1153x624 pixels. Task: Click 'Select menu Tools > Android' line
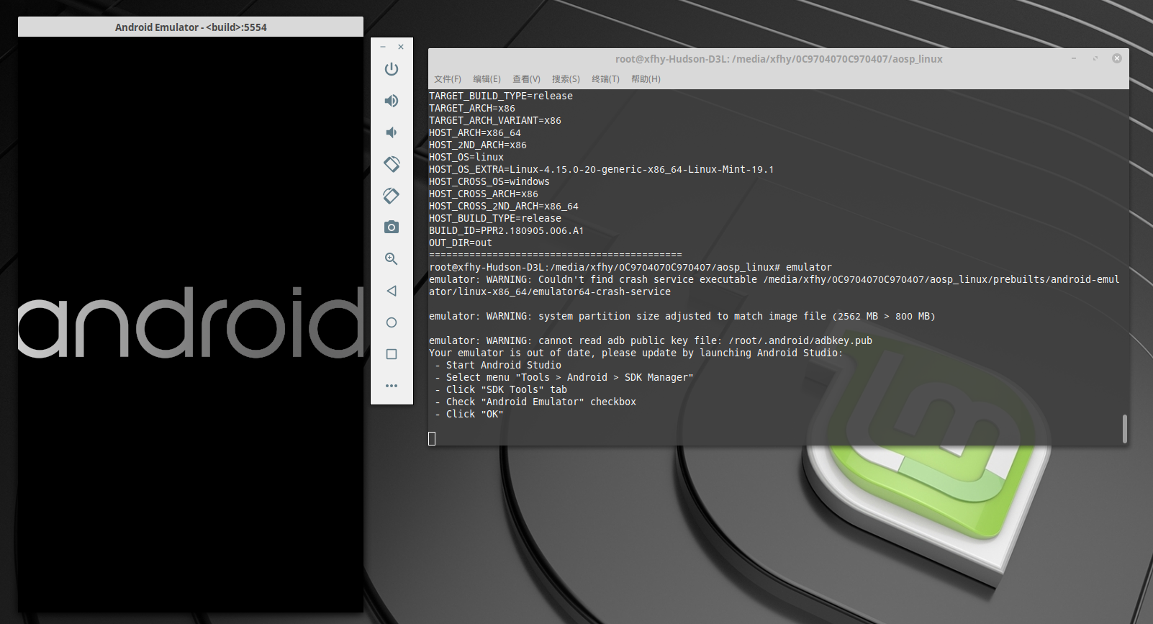tap(564, 377)
